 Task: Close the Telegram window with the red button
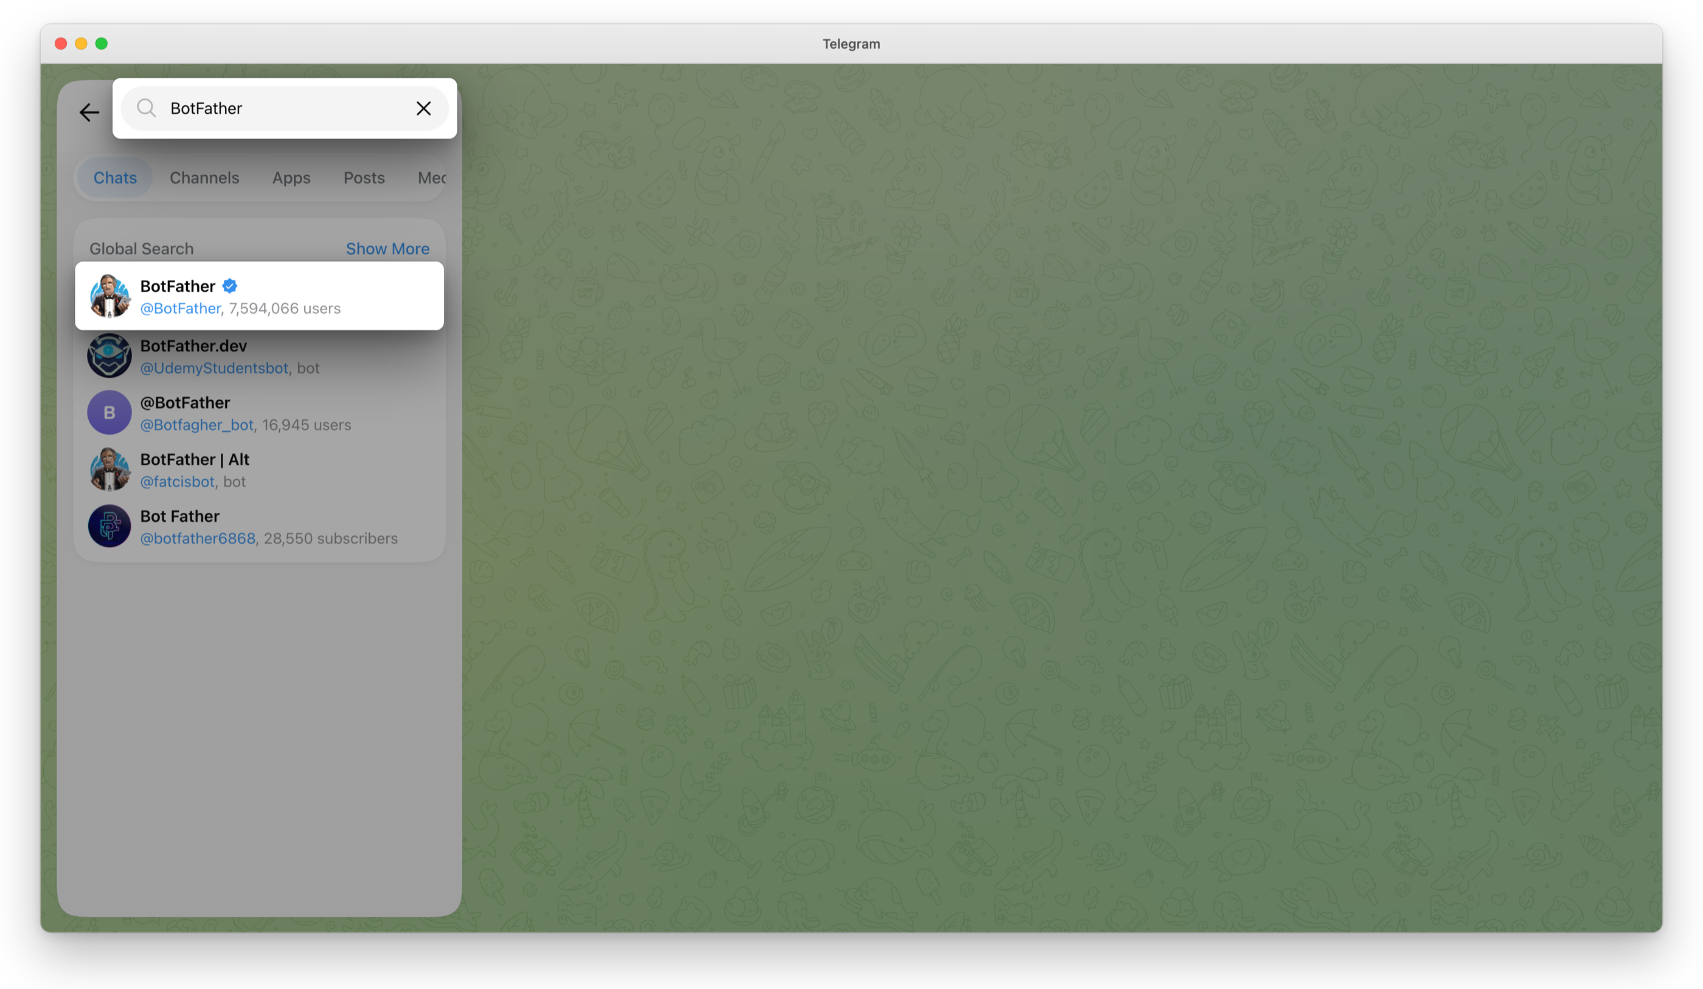(x=61, y=43)
